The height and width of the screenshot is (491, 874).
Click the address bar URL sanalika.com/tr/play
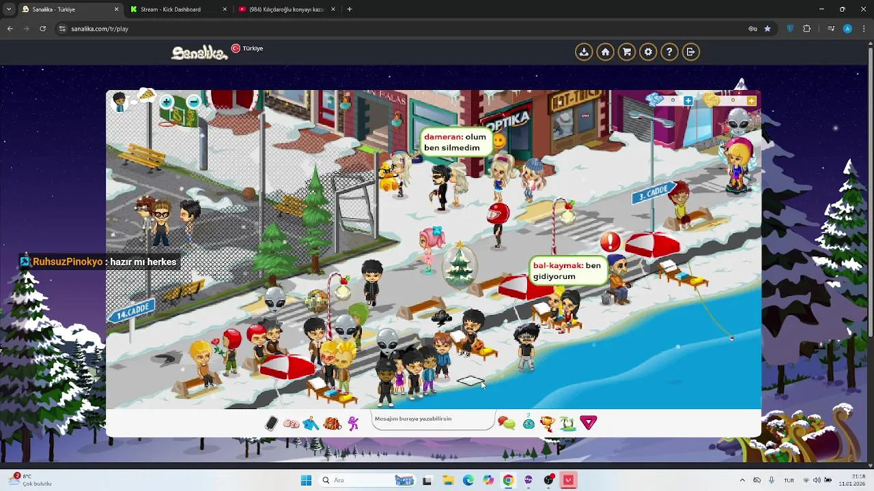click(x=100, y=29)
